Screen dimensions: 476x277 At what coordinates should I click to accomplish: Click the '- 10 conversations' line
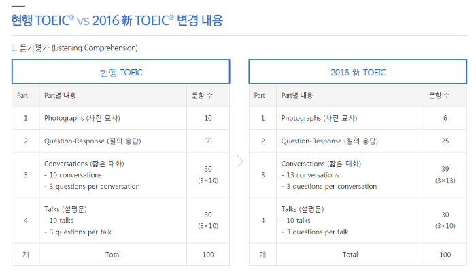pyautogui.click(x=73, y=175)
